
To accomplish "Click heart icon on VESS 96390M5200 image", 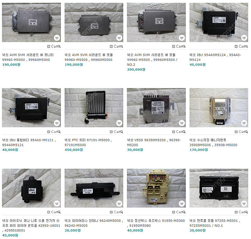I will (x=182, y=123).
